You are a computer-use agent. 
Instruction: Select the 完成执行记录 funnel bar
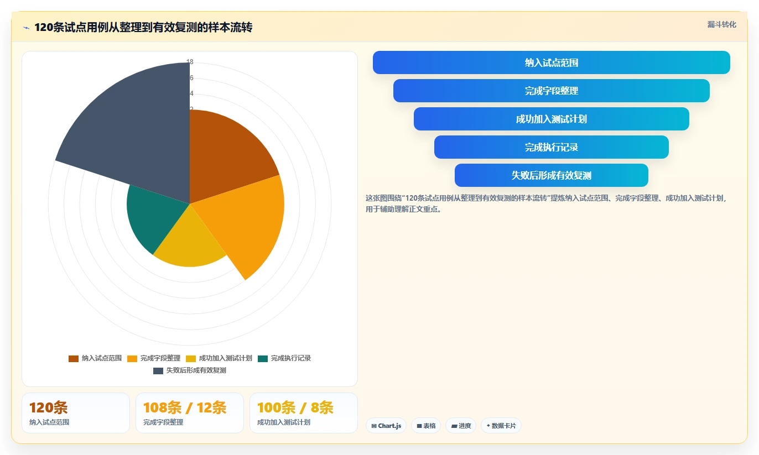[552, 147]
